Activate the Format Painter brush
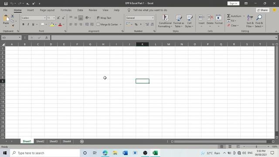 coord(13,26)
